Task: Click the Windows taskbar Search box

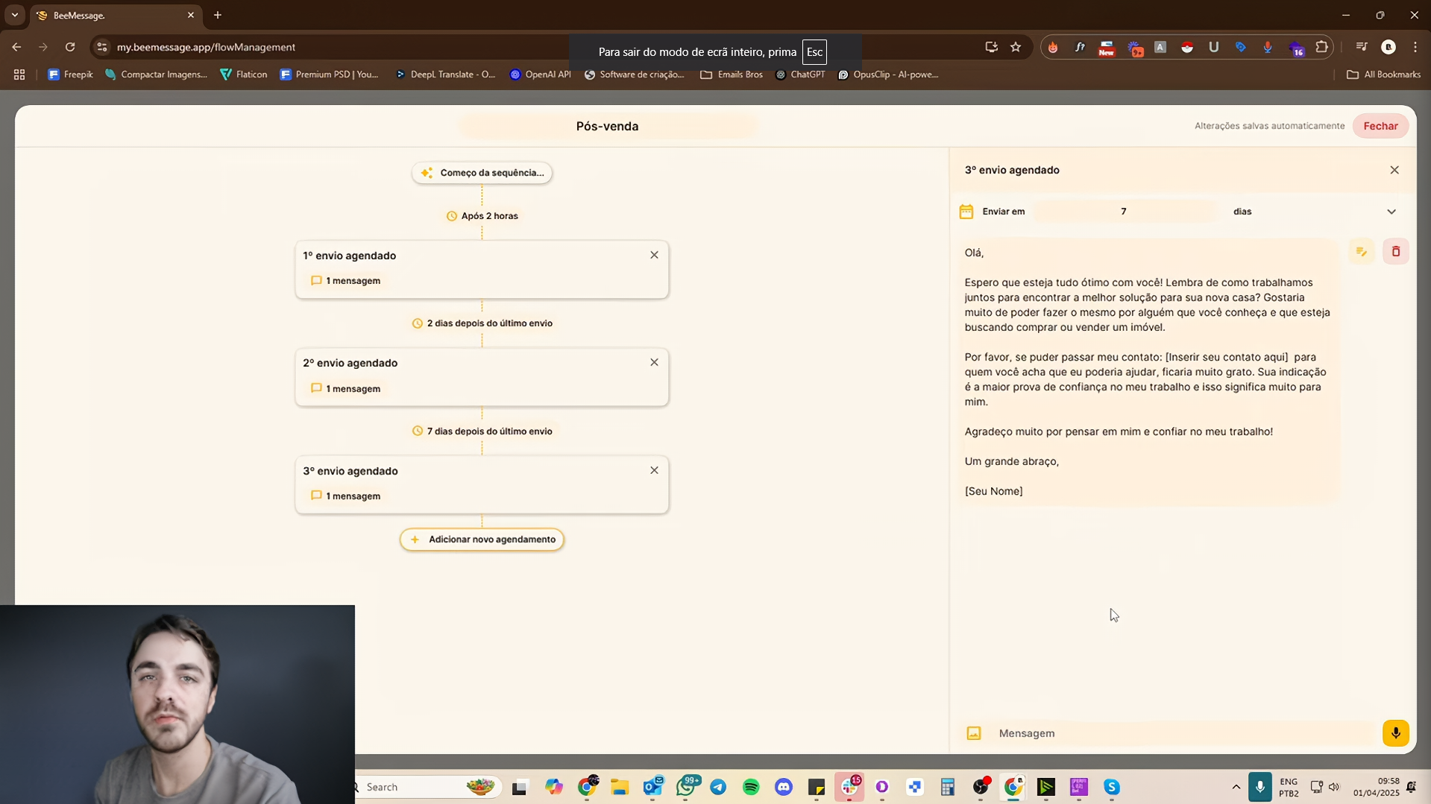Action: click(x=427, y=787)
